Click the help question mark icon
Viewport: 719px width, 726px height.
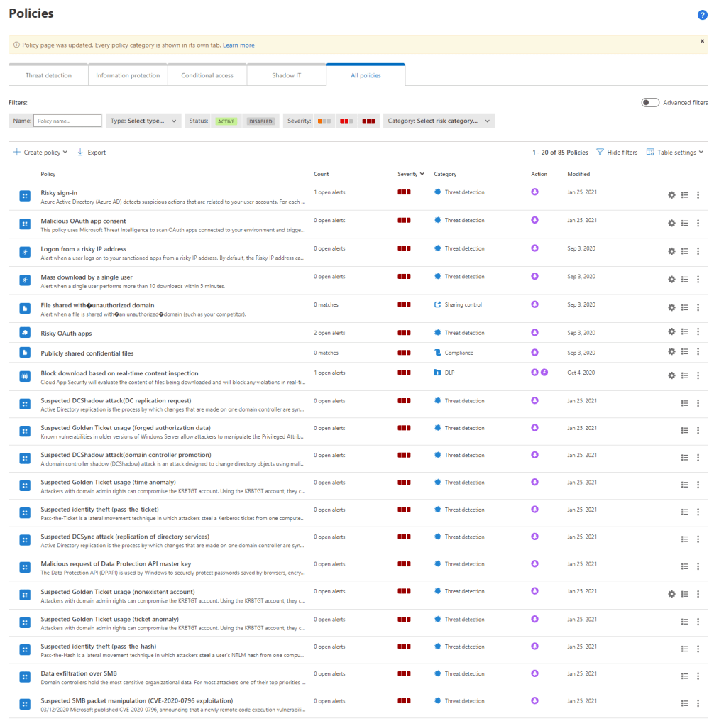[702, 15]
